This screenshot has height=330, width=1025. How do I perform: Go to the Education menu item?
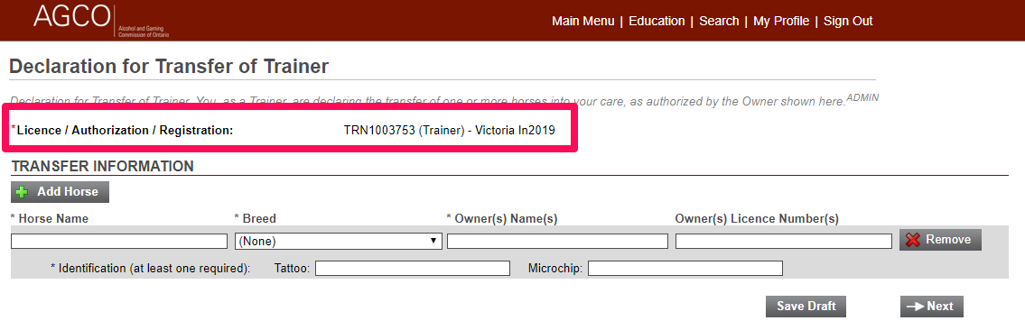657,21
